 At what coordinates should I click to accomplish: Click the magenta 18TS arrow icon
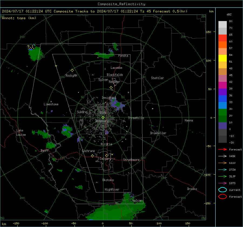[x=222, y=183]
